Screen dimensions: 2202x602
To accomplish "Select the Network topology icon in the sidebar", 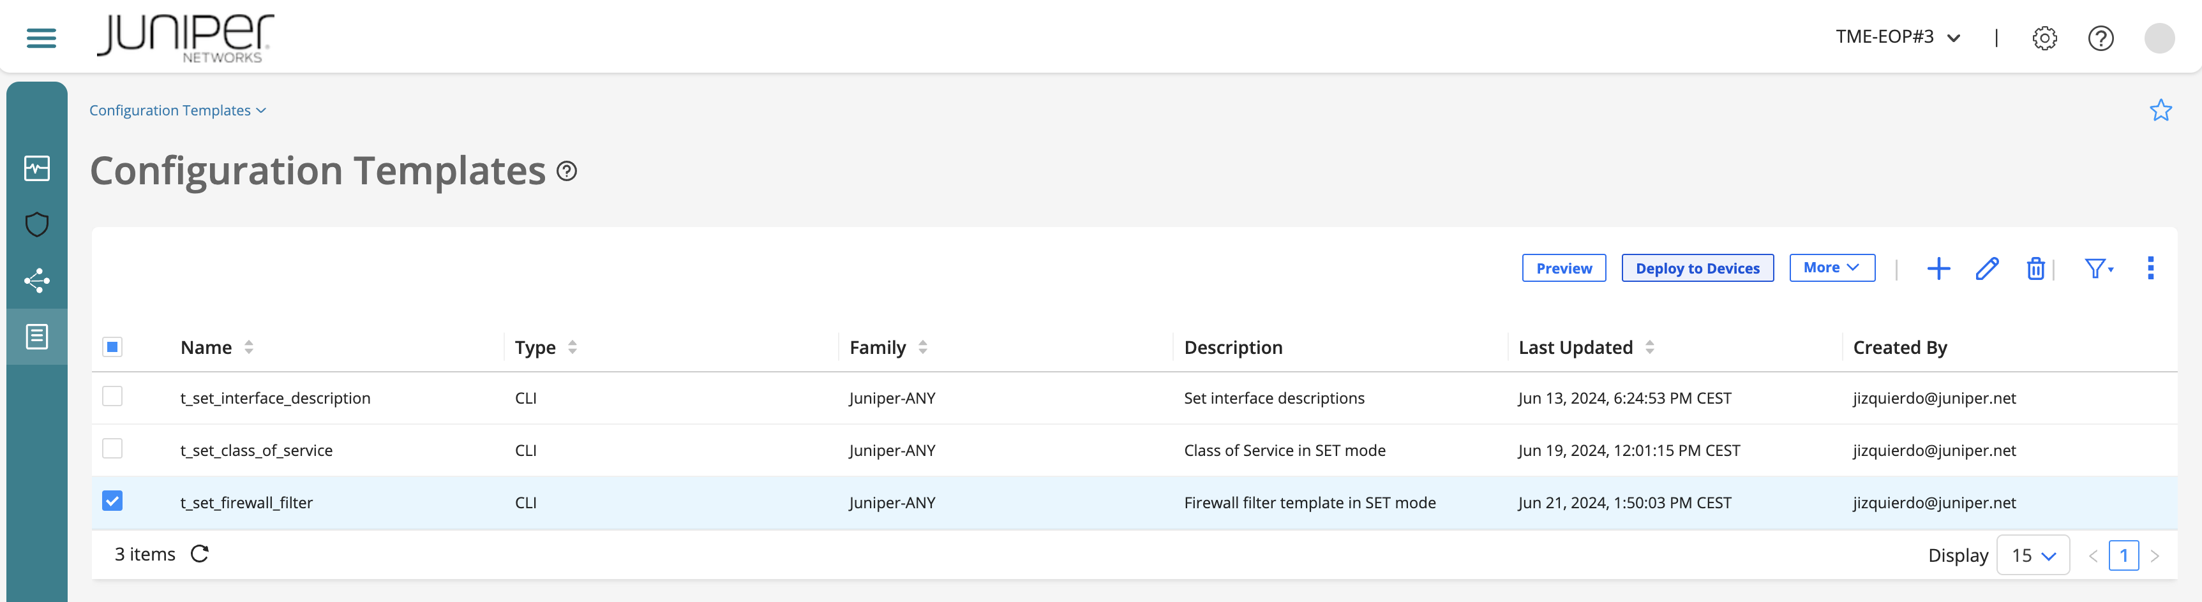I will click(x=37, y=280).
